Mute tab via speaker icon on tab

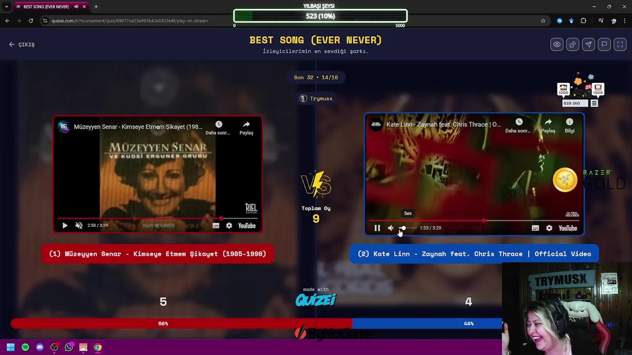(76, 7)
